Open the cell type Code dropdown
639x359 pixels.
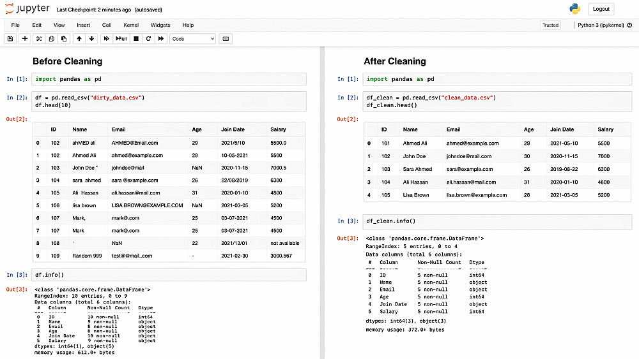click(192, 39)
